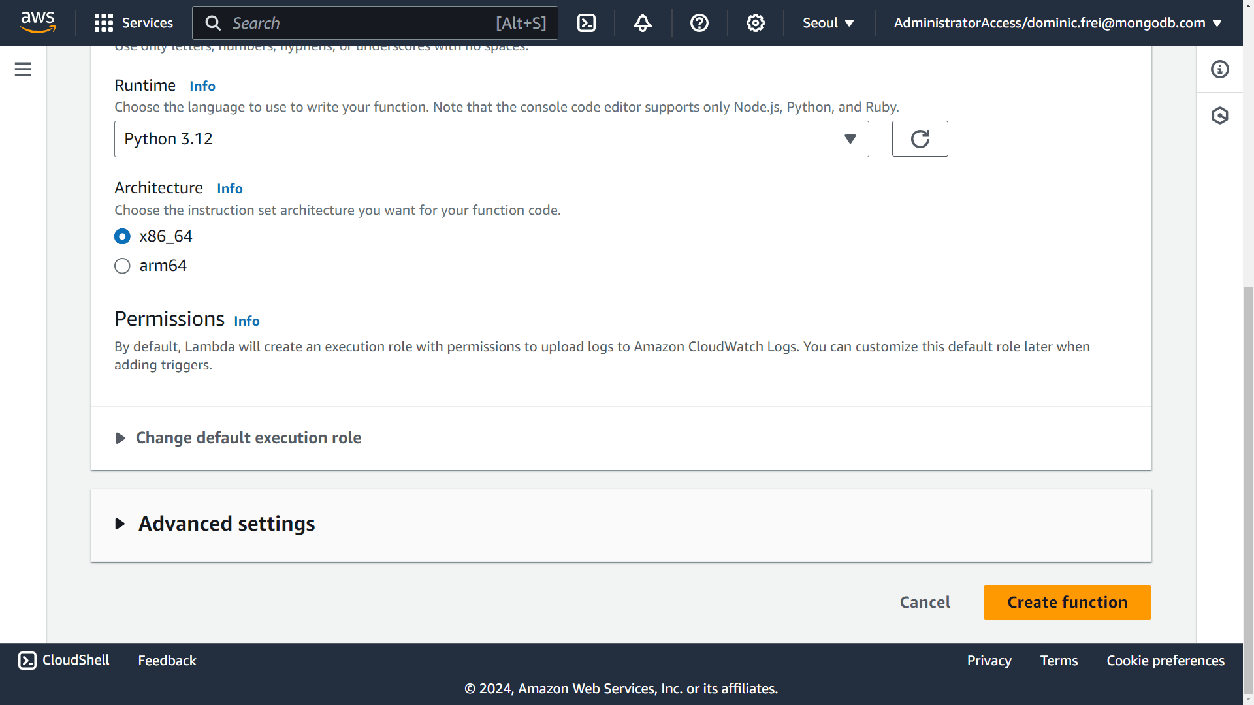The width and height of the screenshot is (1254, 705).
Task: Click the AWS services grid icon
Action: [x=103, y=23]
